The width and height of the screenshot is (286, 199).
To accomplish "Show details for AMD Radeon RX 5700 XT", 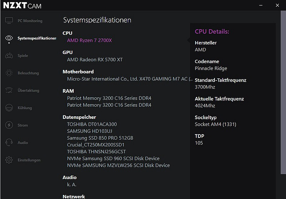I will pos(95,60).
